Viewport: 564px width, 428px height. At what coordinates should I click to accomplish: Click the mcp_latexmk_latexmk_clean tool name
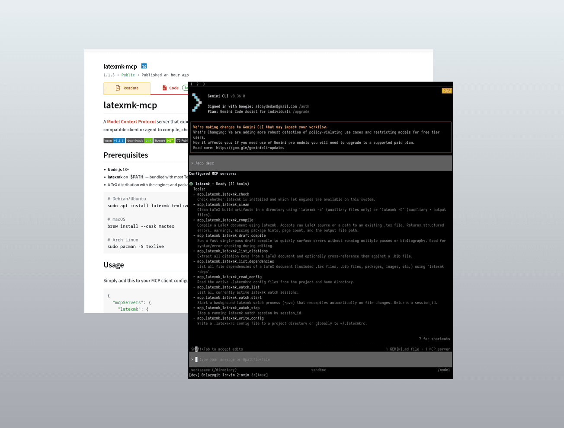coord(223,205)
